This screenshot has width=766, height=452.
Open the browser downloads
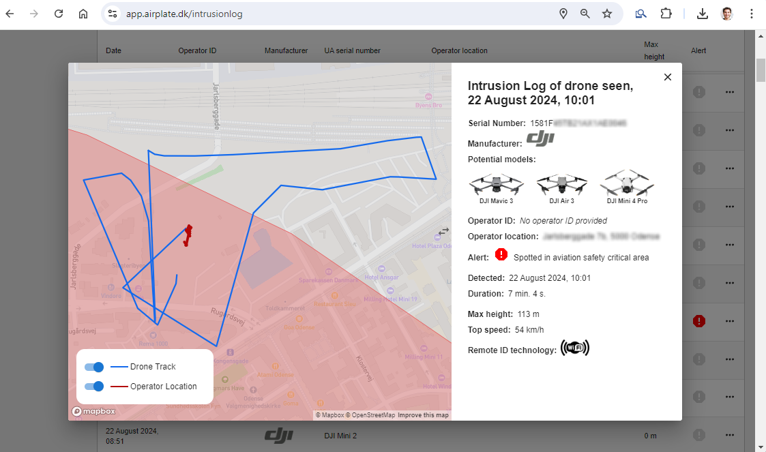(x=703, y=14)
